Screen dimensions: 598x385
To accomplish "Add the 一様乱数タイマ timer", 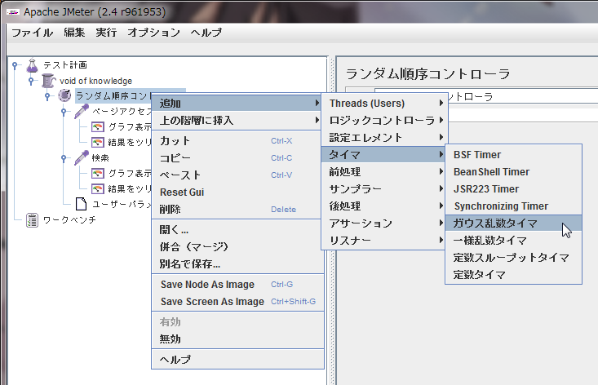I will click(x=513, y=241).
